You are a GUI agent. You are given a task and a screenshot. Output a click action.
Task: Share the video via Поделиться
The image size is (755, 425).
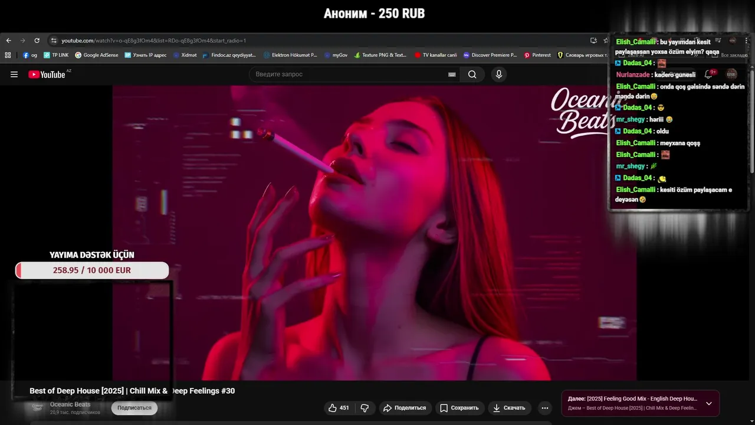point(405,408)
